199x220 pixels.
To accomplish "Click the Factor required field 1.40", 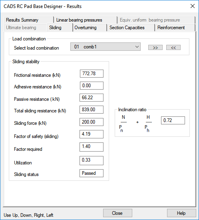I will [x=92, y=147].
